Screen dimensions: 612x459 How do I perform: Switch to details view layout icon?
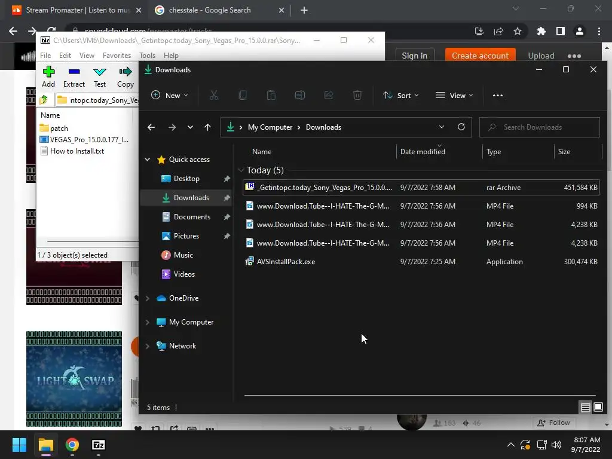[x=586, y=408]
